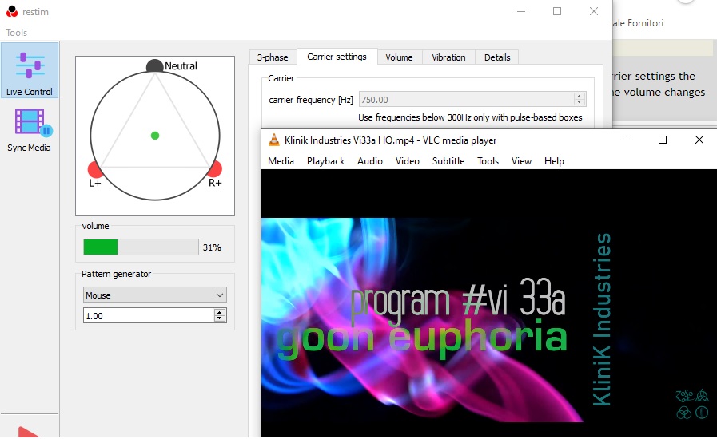The image size is (717, 439).
Task: Open the Live Control panel
Action: tap(30, 70)
